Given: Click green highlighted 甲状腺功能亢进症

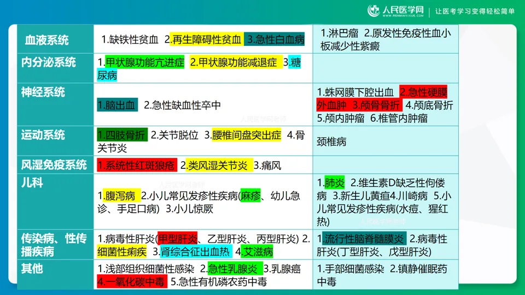Looking at the screenshot, I should pyautogui.click(x=144, y=62).
